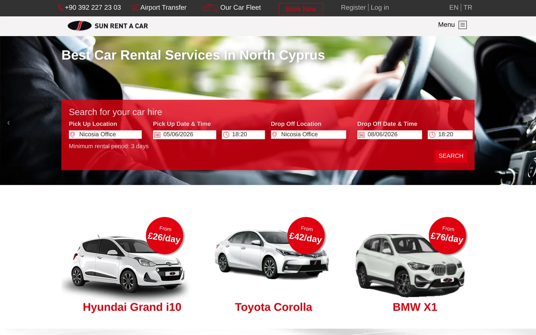Click 'Minimum rental period: 3 days' text
536x335 pixels.
click(109, 146)
